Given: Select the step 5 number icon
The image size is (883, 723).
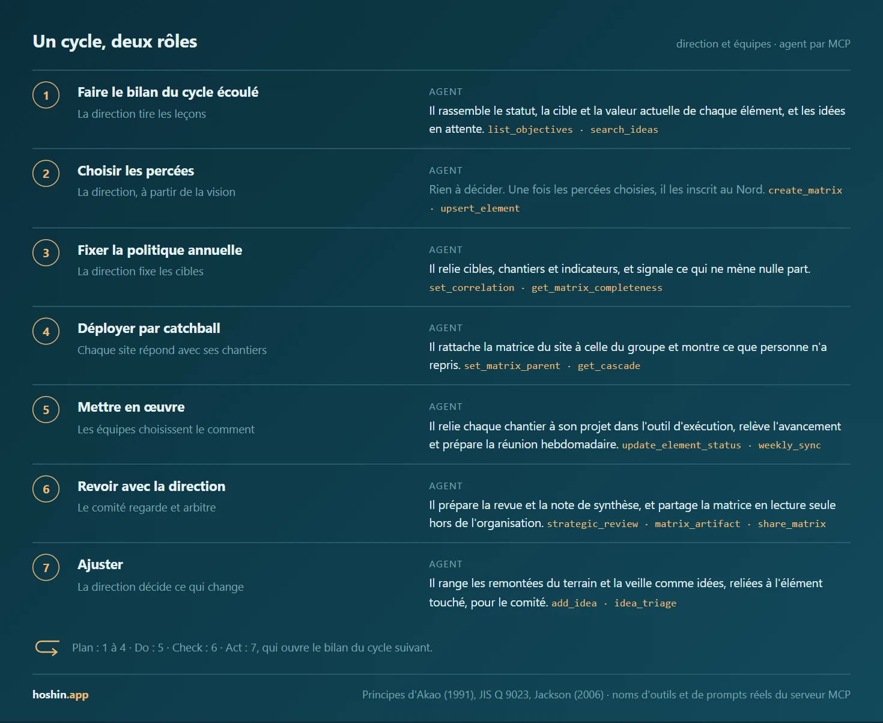Looking at the screenshot, I should coord(46,410).
